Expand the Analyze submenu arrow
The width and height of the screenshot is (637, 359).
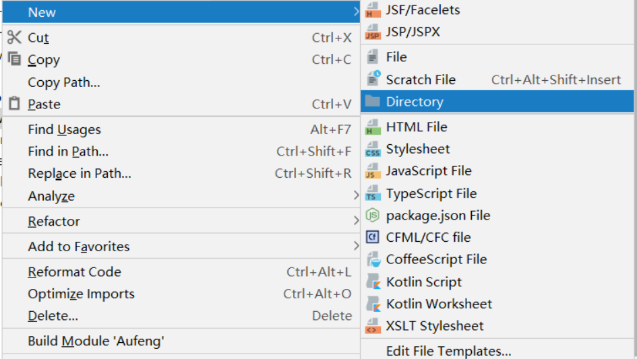[x=356, y=196]
